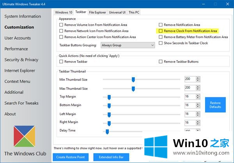Image resolution: width=234 pixels, height=163 pixels.
Task: Click the Top Margin value field
Action: 190,96
